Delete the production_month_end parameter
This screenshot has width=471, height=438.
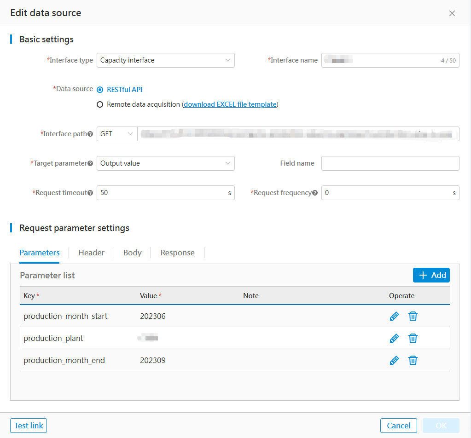coord(413,360)
